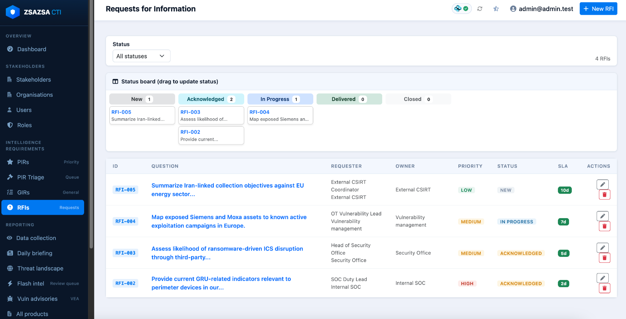Click the Closed column header on board
This screenshot has height=319, width=626.
point(418,99)
